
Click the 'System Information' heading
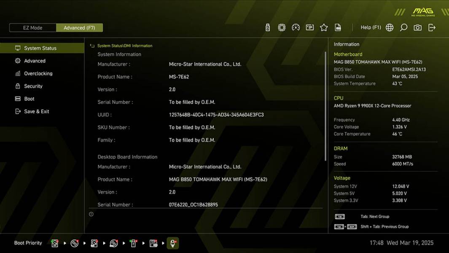coord(119,54)
